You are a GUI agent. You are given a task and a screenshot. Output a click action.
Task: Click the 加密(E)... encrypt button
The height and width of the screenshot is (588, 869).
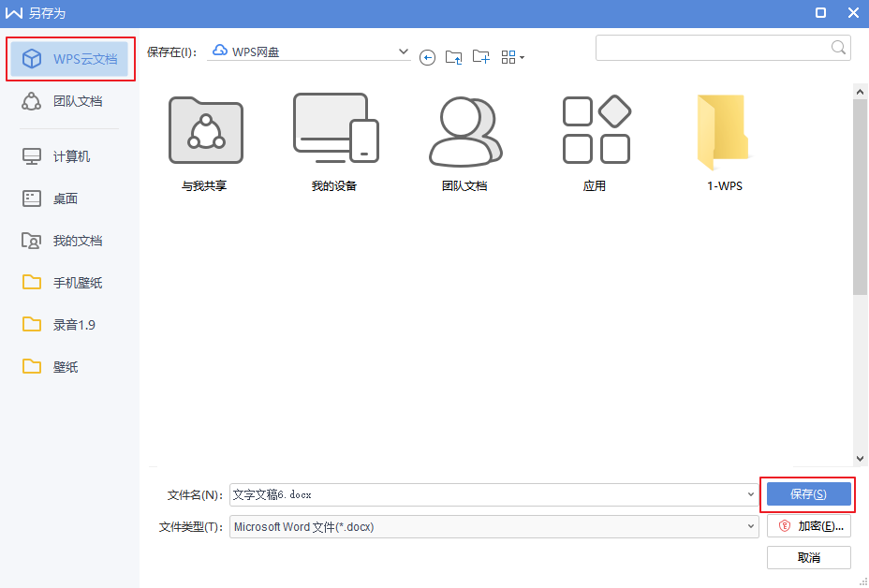(x=808, y=526)
